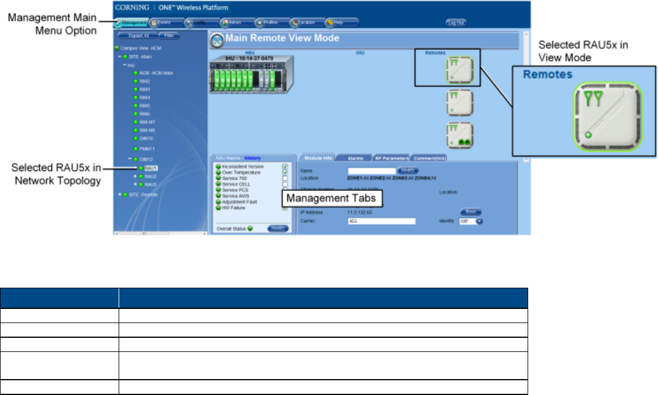
Task: Switch to the RF Parameters tab
Action: coord(391,158)
